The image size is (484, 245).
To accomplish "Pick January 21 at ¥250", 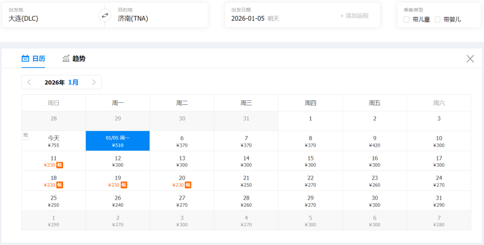I will click(x=246, y=181).
